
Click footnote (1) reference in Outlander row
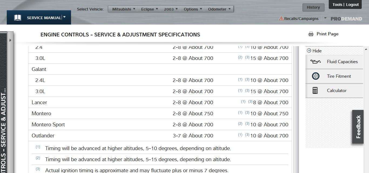240,135
